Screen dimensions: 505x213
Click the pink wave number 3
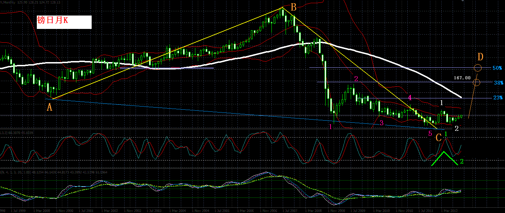381,123
